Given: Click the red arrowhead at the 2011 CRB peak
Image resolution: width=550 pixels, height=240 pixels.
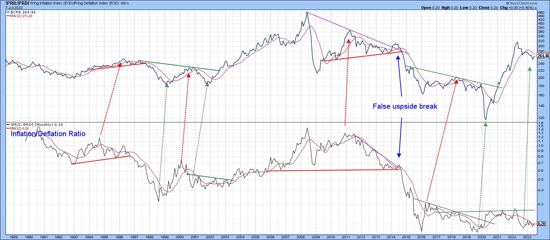Looking at the screenshot, I should tap(349, 41).
